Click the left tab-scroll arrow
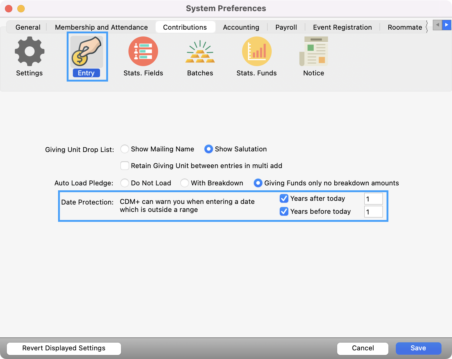This screenshot has width=452, height=359. 437,25
